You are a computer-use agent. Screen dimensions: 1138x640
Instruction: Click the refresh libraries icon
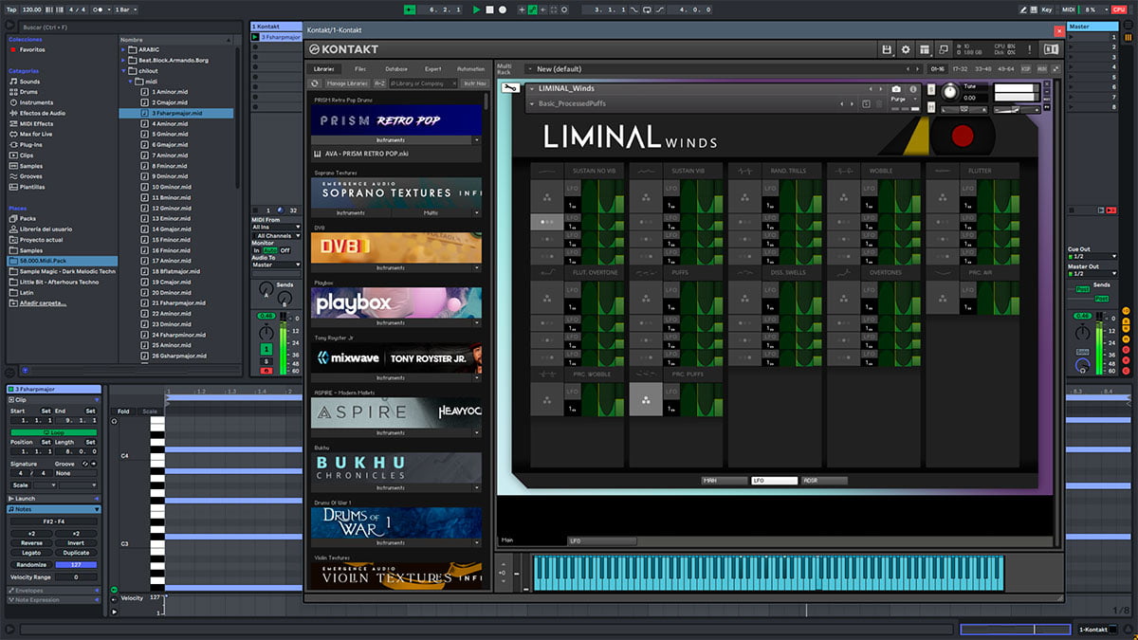315,83
